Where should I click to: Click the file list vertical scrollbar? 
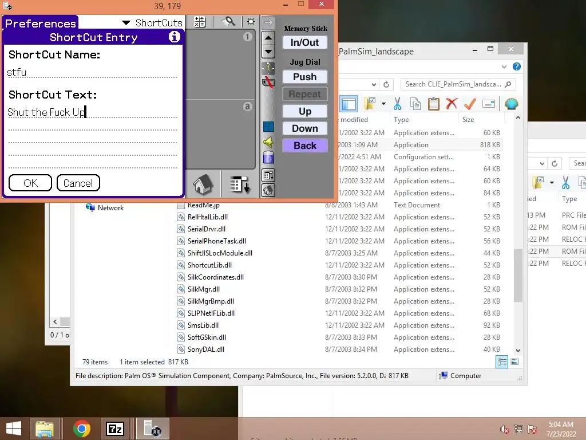click(x=518, y=275)
